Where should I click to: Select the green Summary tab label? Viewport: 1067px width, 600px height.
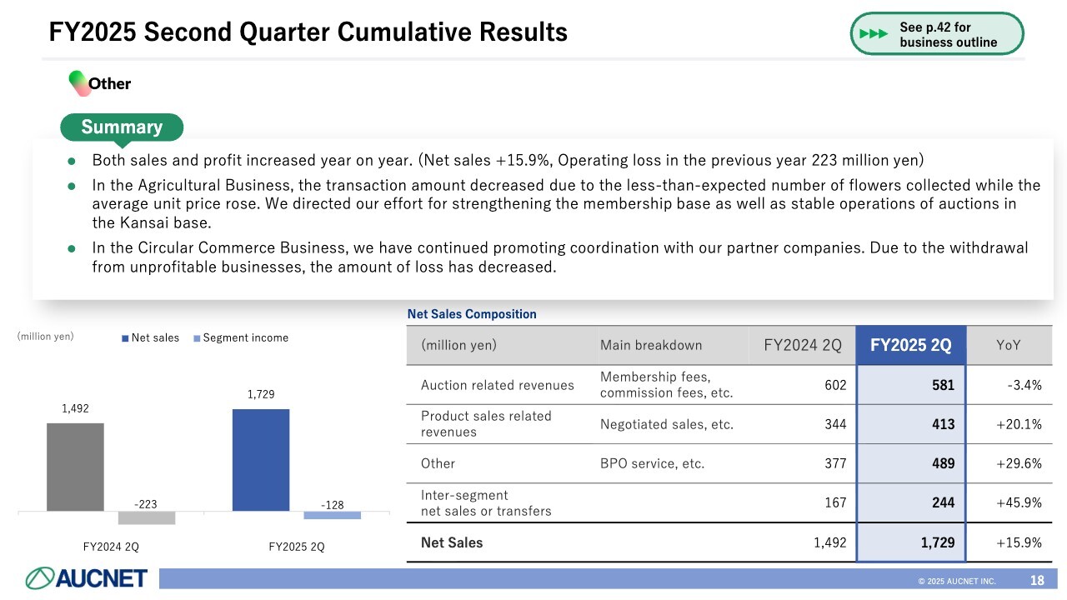click(x=122, y=127)
